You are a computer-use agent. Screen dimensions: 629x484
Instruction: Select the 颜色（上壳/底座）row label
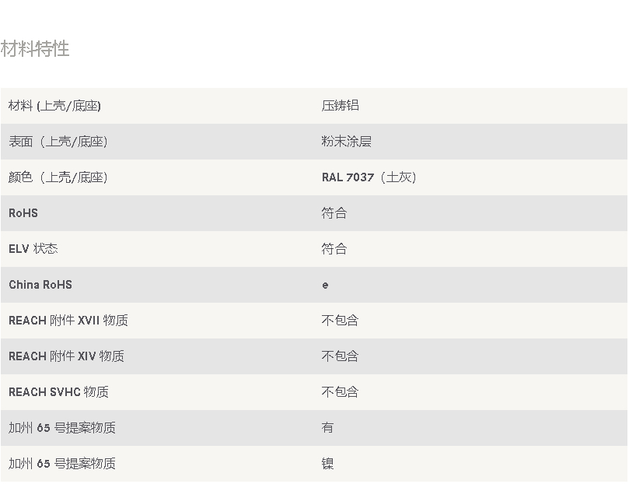(x=58, y=177)
